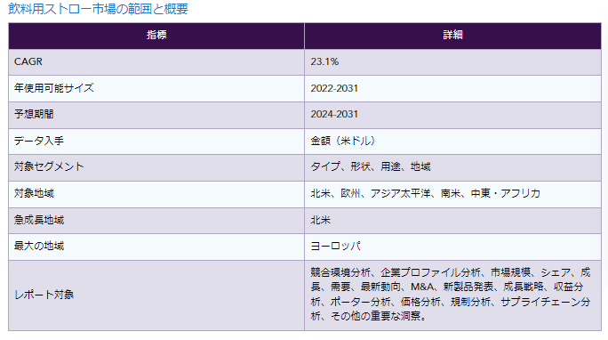Select the 競合環境分析 report coverage paragraph

[x=451, y=295]
